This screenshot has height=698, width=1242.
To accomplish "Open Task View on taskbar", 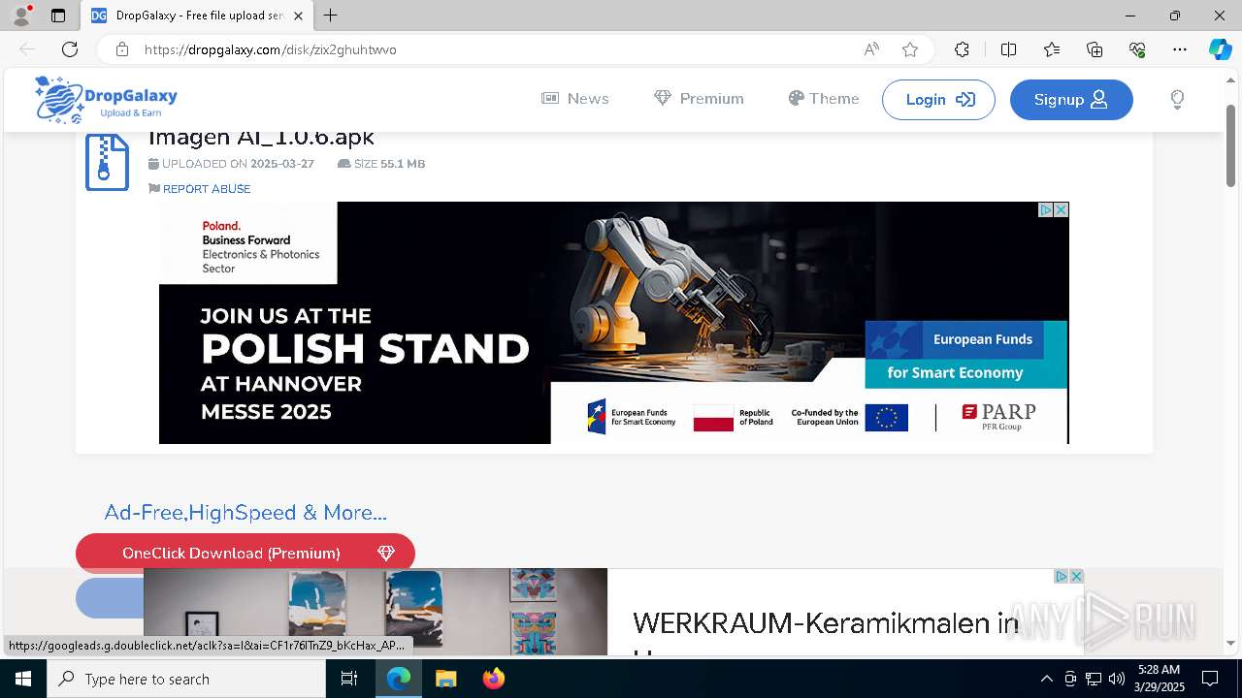I will [x=349, y=679].
